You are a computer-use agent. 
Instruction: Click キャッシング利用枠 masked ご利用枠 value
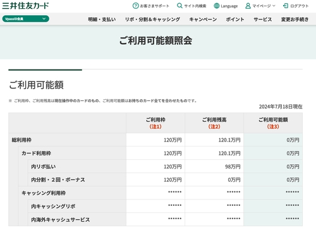tap(175, 192)
